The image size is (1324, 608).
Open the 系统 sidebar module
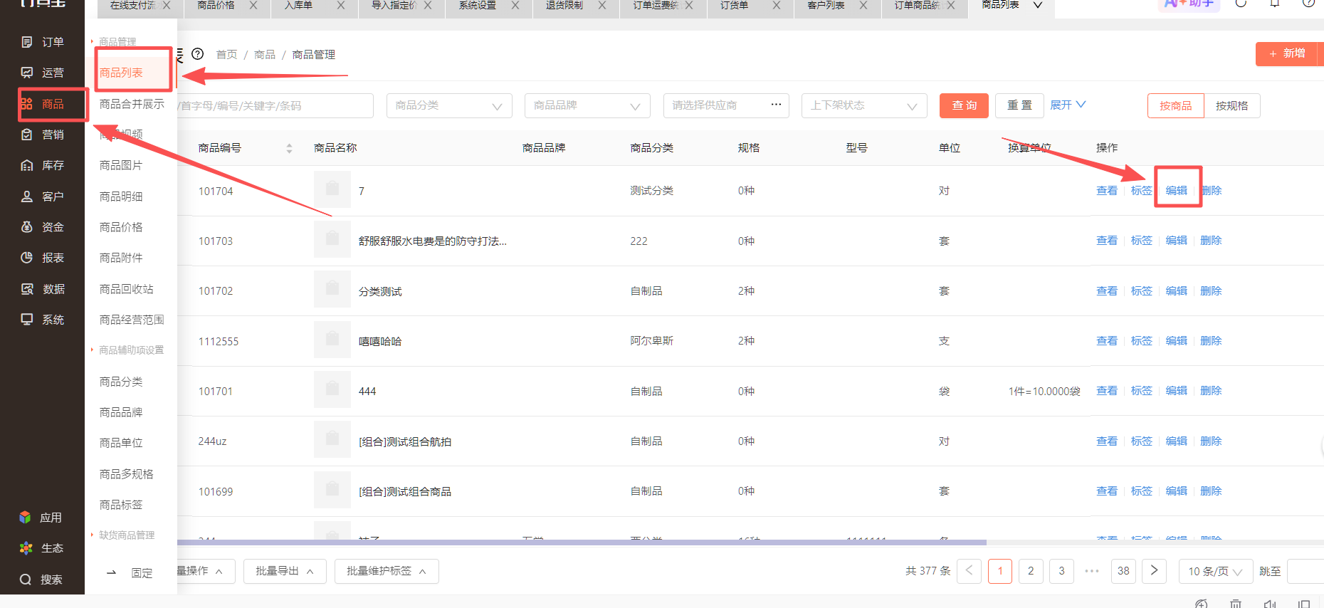coord(42,320)
